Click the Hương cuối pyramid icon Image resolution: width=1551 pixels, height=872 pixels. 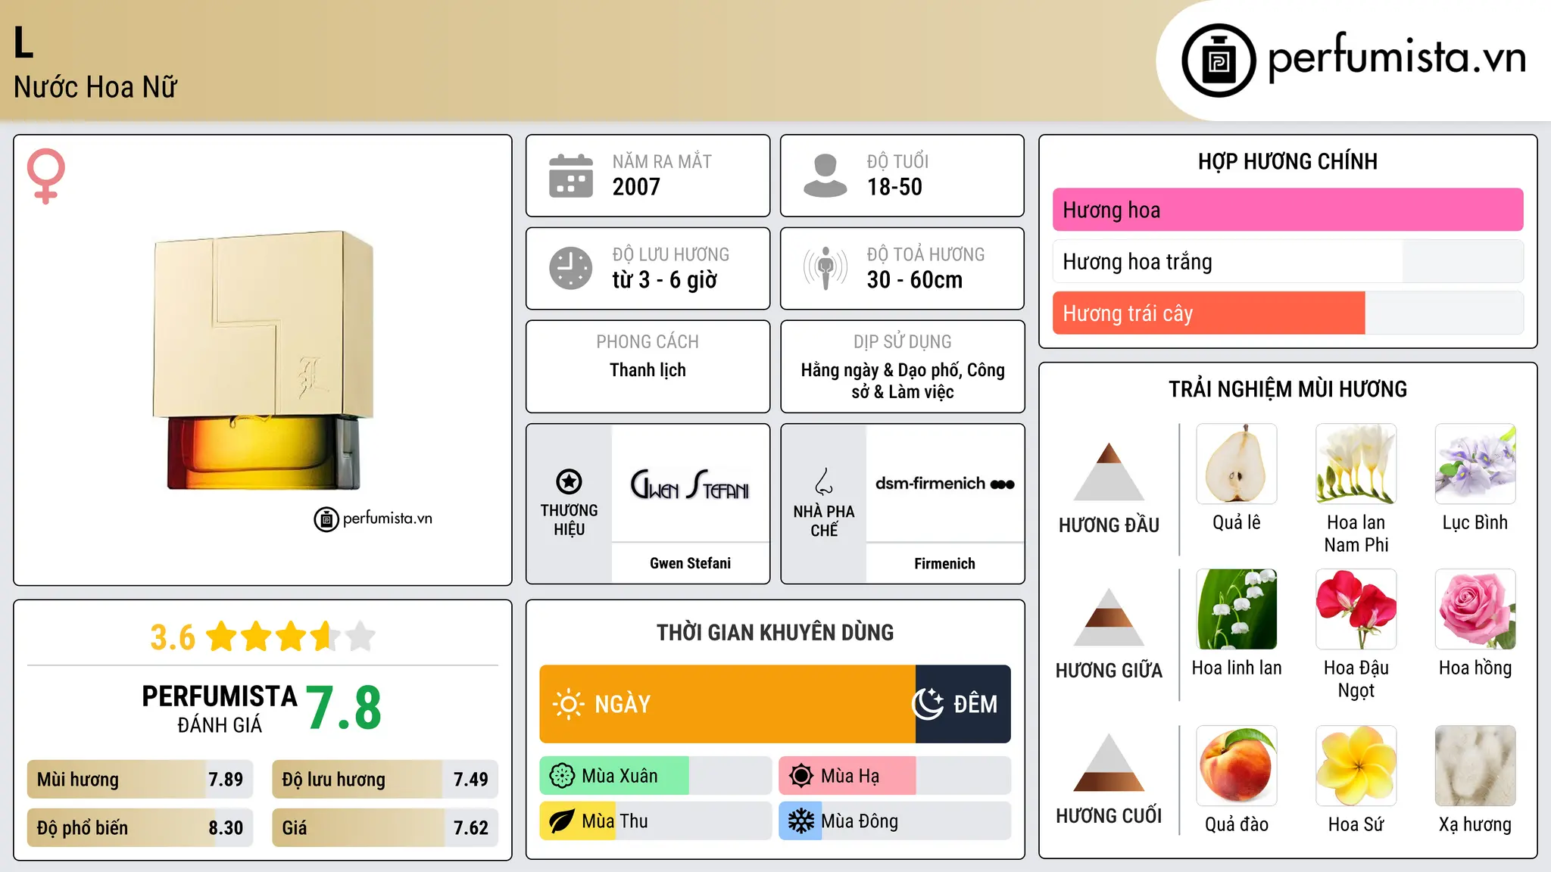(x=1109, y=762)
